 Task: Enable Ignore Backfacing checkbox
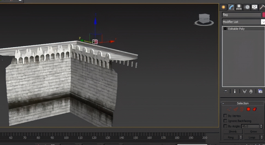(x=225, y=121)
